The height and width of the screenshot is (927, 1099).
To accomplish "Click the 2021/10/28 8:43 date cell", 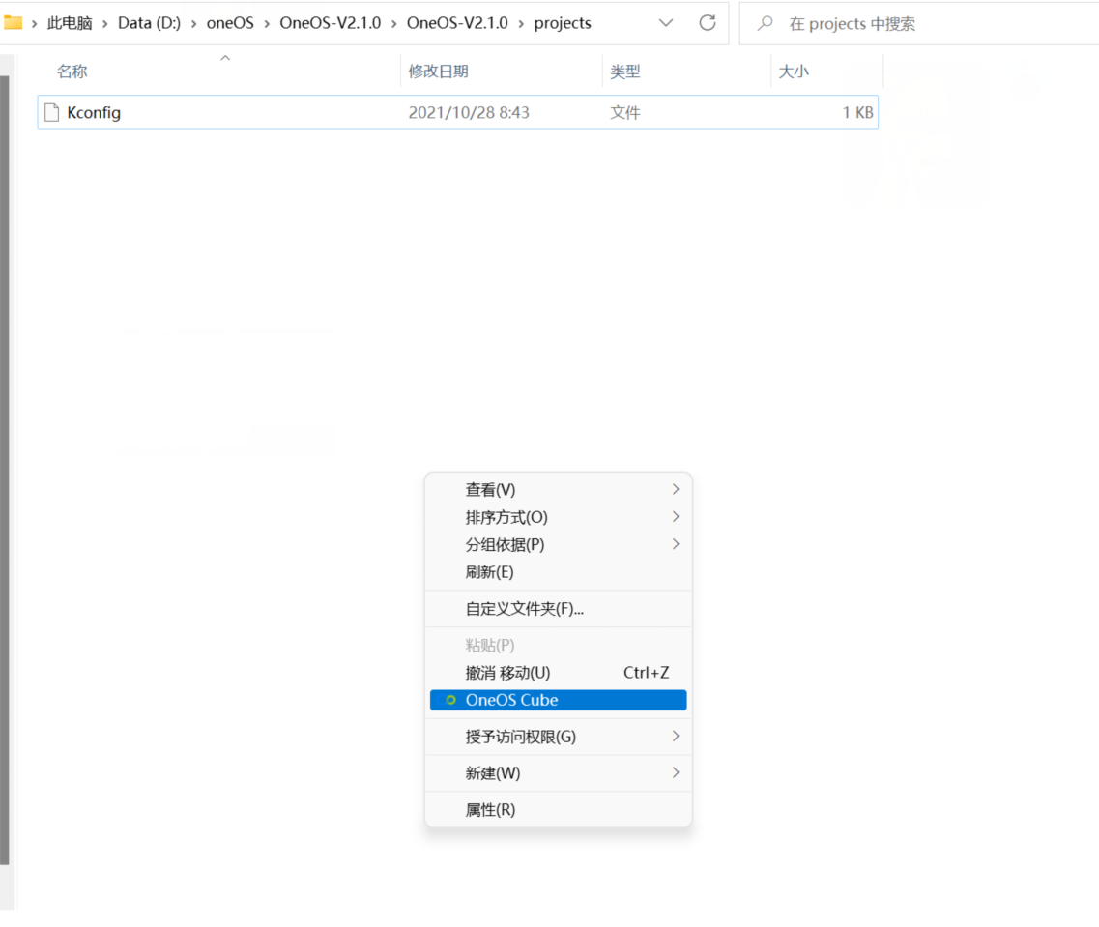I will (468, 113).
